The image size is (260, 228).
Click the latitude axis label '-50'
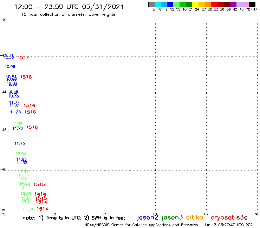tap(3, 210)
